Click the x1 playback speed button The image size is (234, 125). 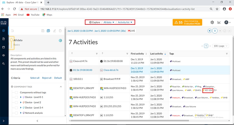[x=229, y=31]
